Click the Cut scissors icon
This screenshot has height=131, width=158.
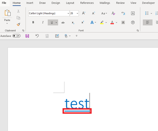point(18,11)
